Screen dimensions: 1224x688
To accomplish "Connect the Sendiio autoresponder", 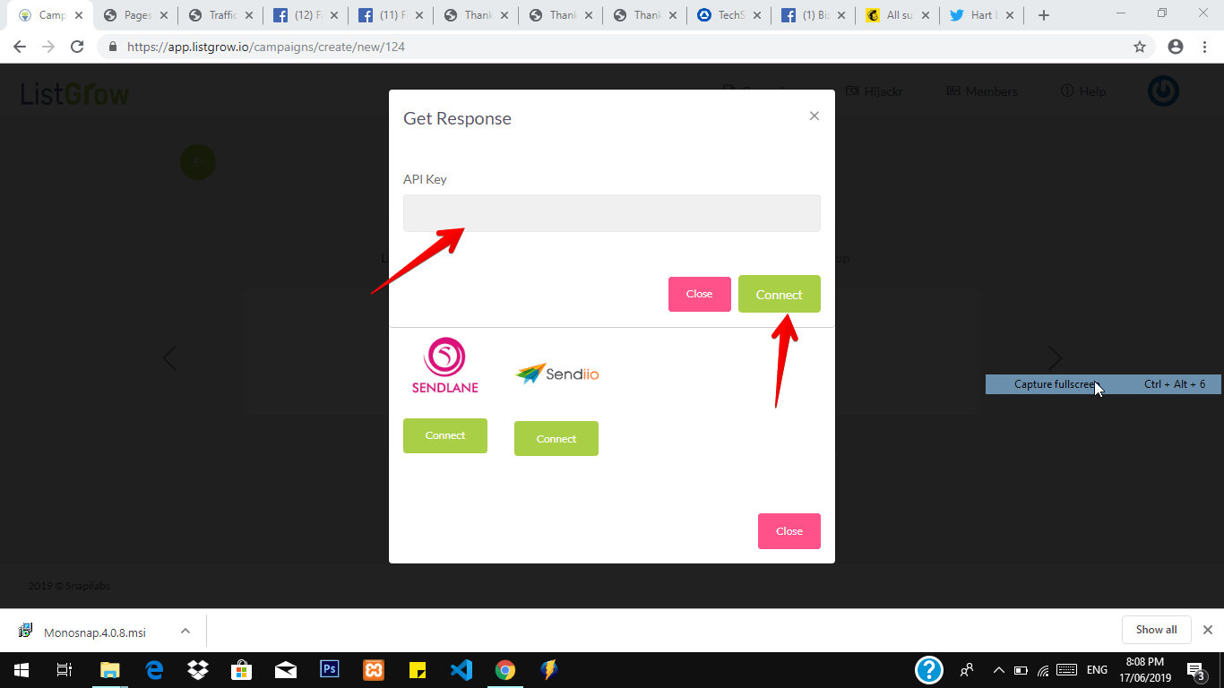I will point(556,439).
